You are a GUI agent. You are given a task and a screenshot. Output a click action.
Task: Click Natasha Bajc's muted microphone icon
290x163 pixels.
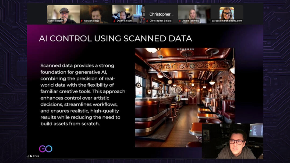[82, 21]
